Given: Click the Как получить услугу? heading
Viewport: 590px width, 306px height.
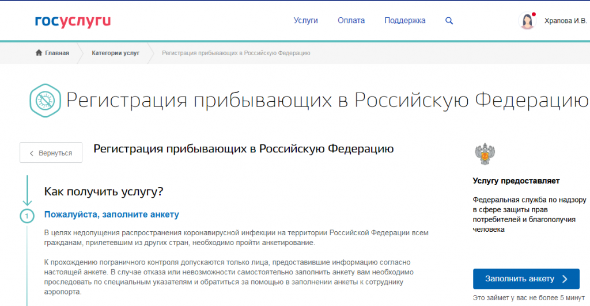Looking at the screenshot, I should click(104, 191).
